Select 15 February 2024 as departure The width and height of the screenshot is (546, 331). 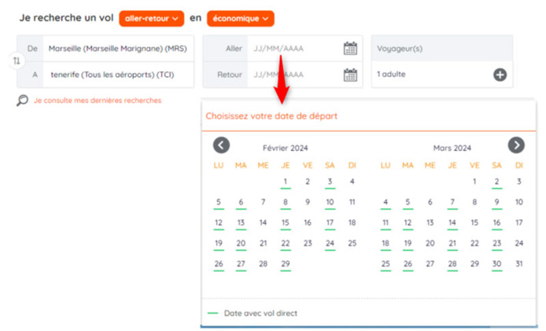pyautogui.click(x=286, y=223)
